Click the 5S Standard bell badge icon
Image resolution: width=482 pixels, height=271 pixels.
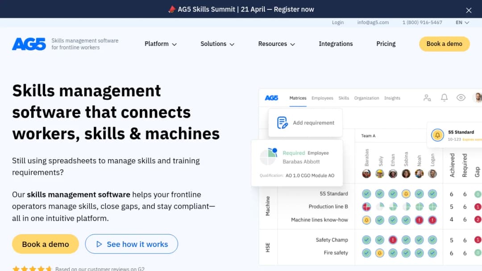(x=437, y=135)
